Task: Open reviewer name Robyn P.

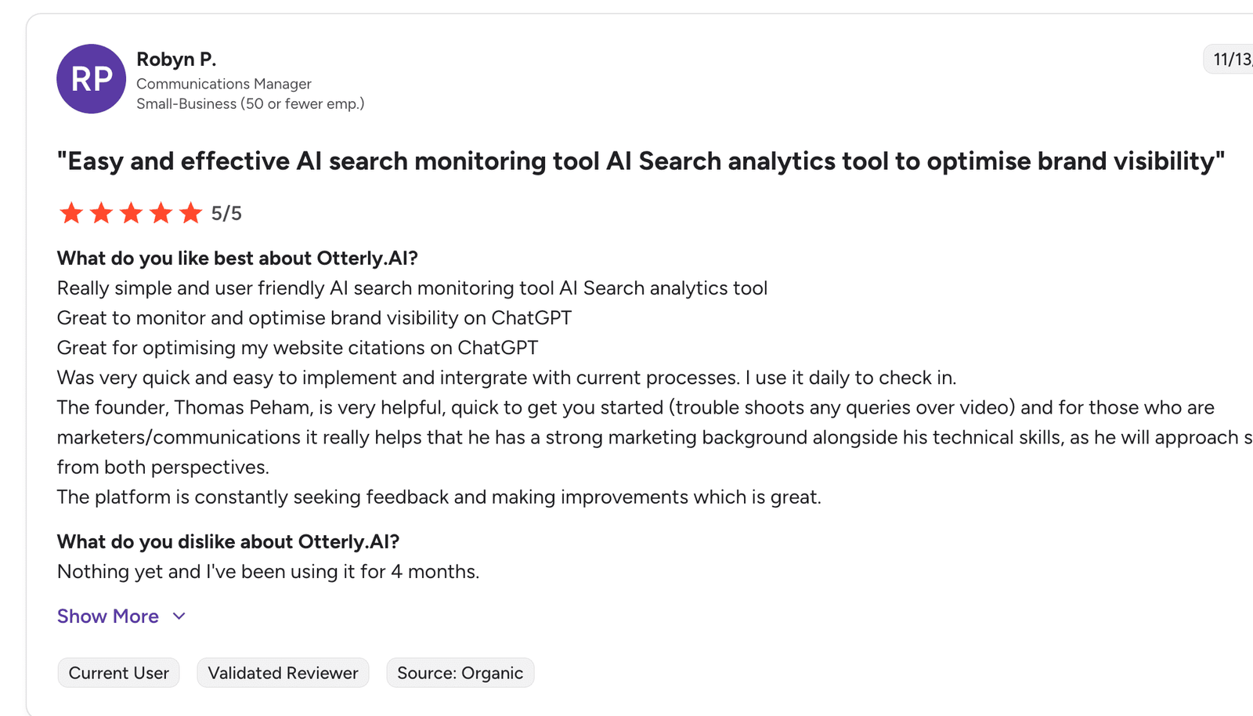Action: click(176, 60)
